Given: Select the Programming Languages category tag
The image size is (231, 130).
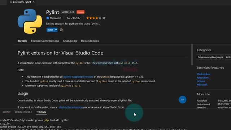Looking at the screenshot, I should [210, 57].
